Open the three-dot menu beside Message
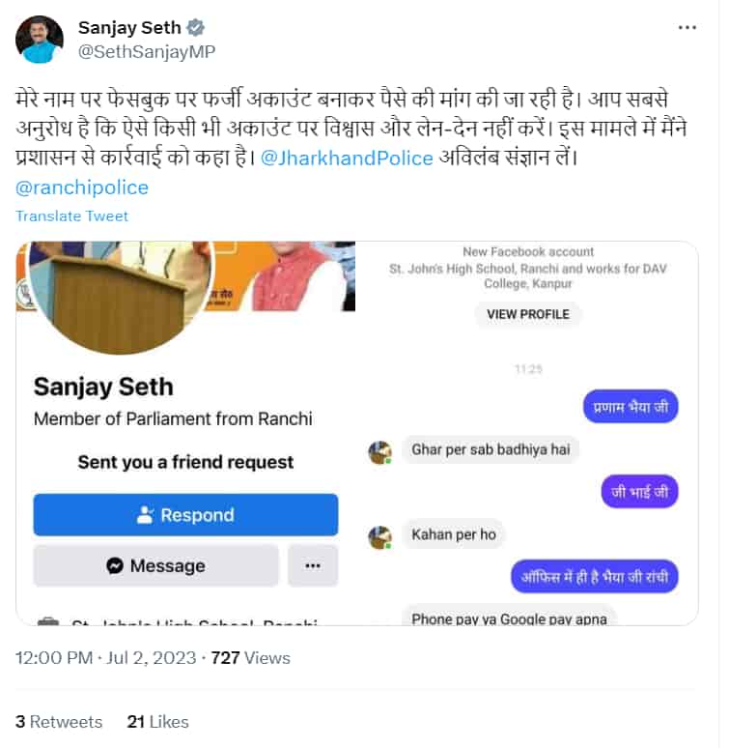 [313, 565]
